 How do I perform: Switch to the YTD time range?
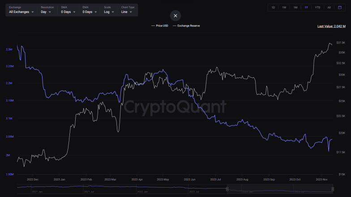[x=317, y=7]
